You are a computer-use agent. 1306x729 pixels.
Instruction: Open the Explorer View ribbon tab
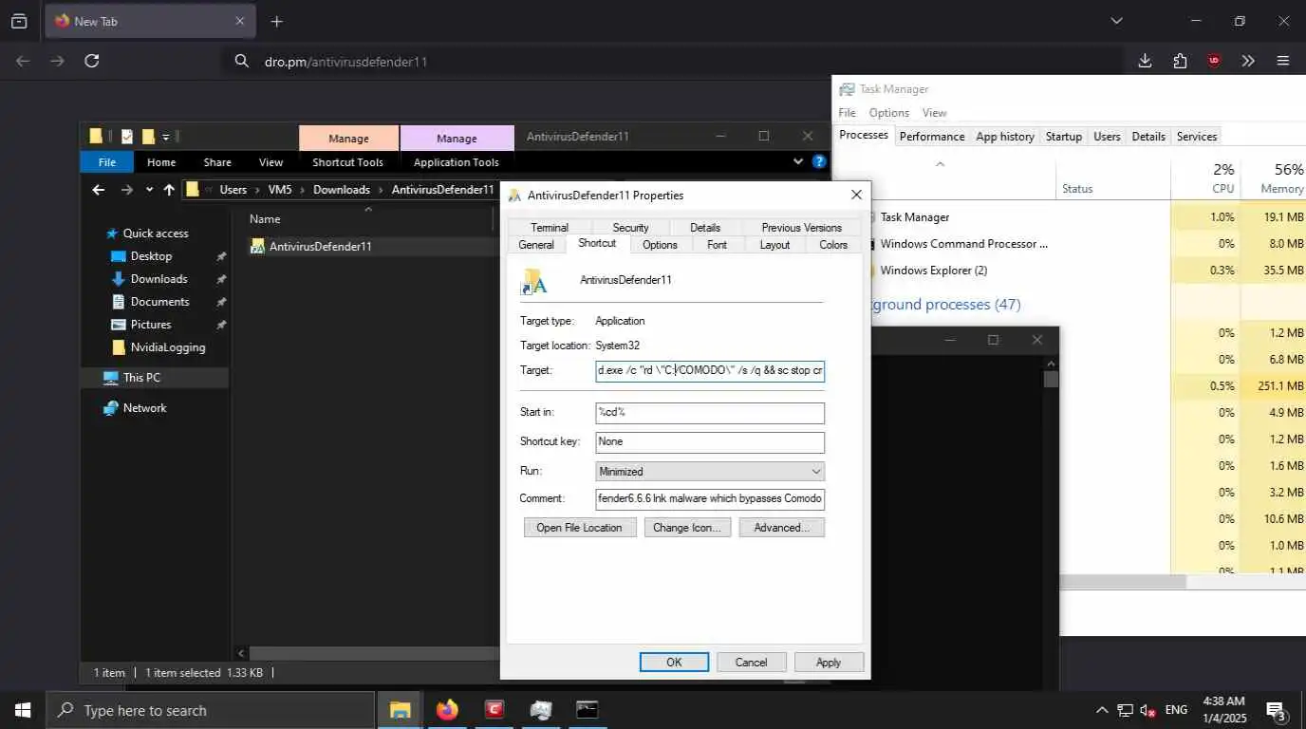[271, 162]
